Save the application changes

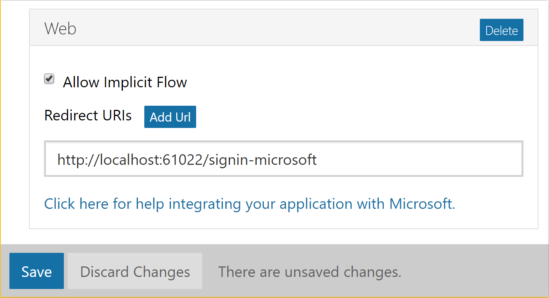36,271
